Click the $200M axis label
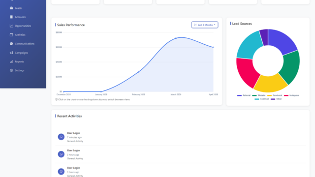Screen dimensions: 315x177 59,77
